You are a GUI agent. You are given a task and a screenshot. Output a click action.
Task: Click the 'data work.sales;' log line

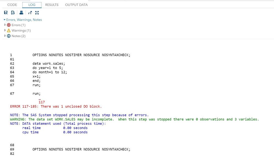pyautogui.click(x=49, y=63)
